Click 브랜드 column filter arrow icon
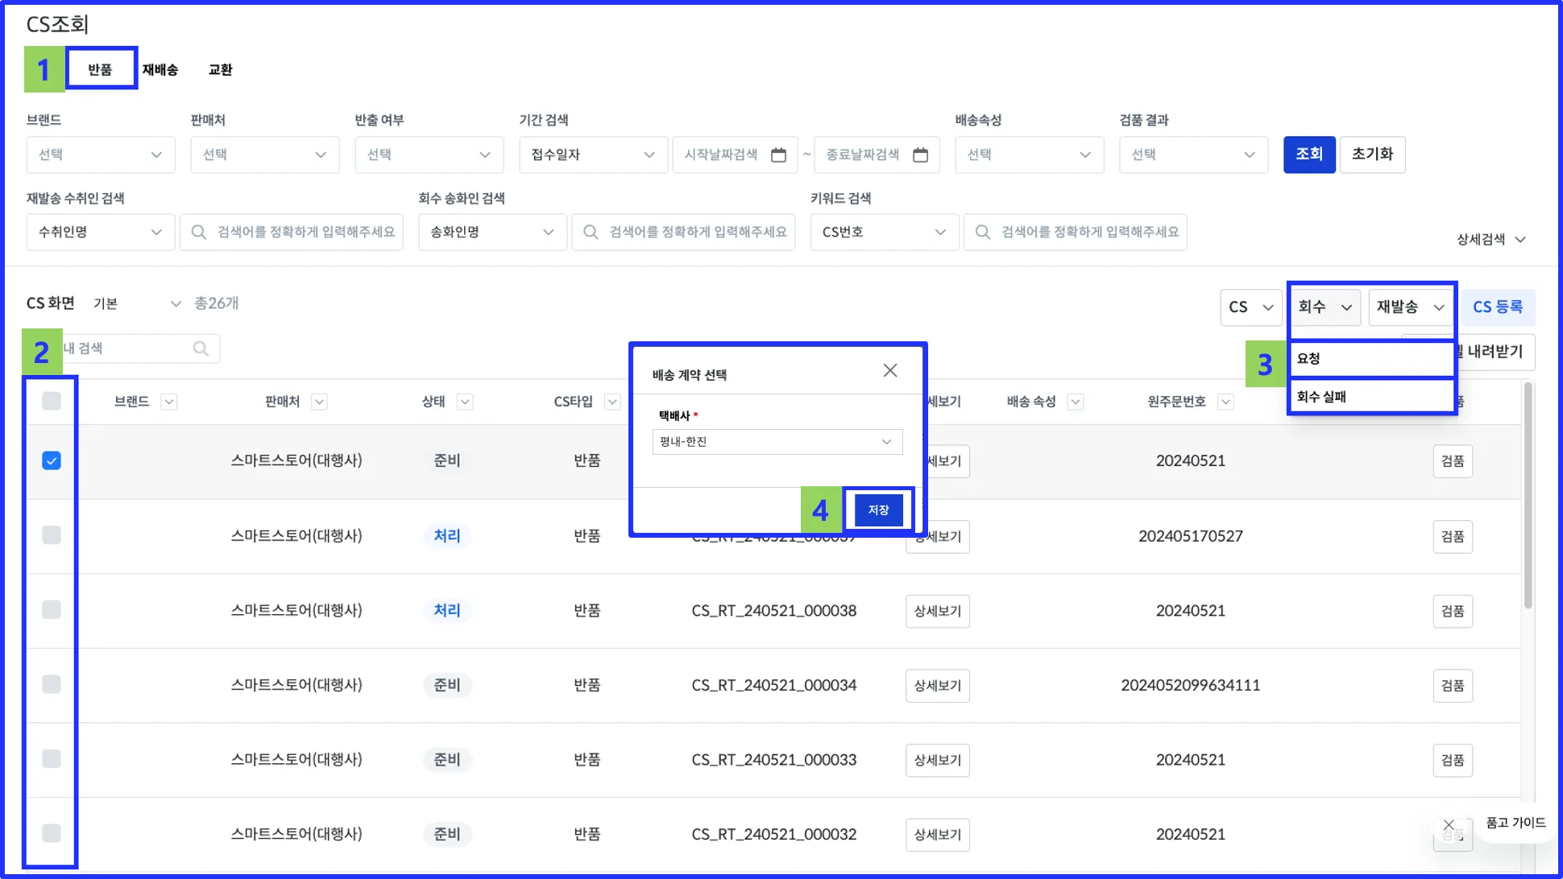Screen dimensions: 1563x879 168,402
